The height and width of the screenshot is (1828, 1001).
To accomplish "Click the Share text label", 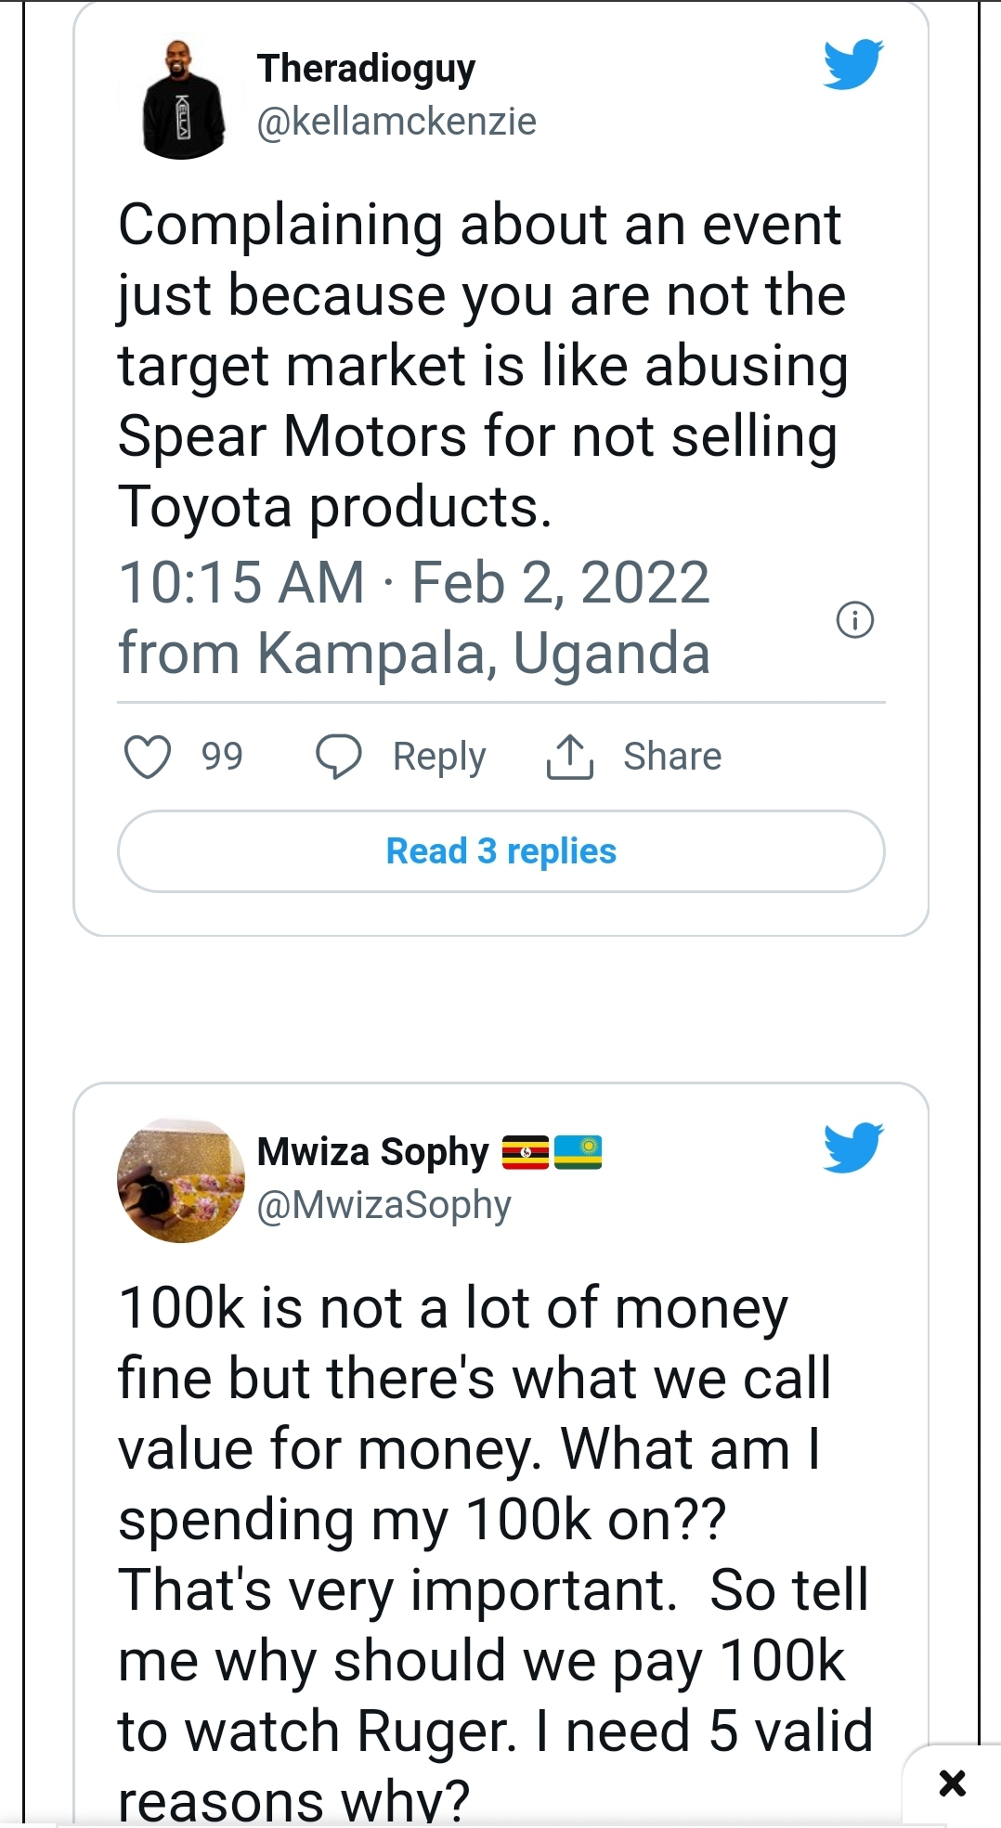I will click(672, 757).
